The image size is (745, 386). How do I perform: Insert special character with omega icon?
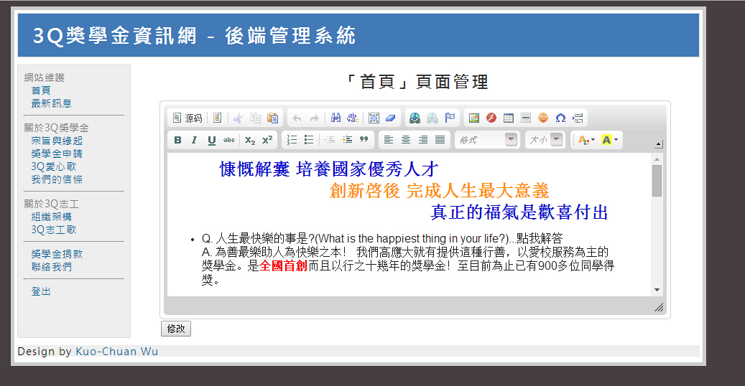(560, 118)
